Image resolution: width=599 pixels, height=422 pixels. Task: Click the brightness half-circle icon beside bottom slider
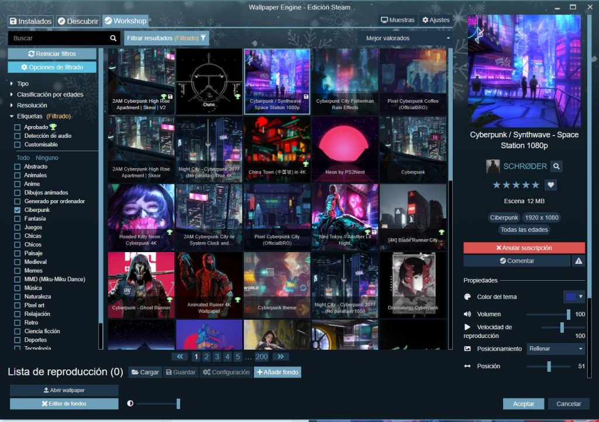tap(130, 403)
